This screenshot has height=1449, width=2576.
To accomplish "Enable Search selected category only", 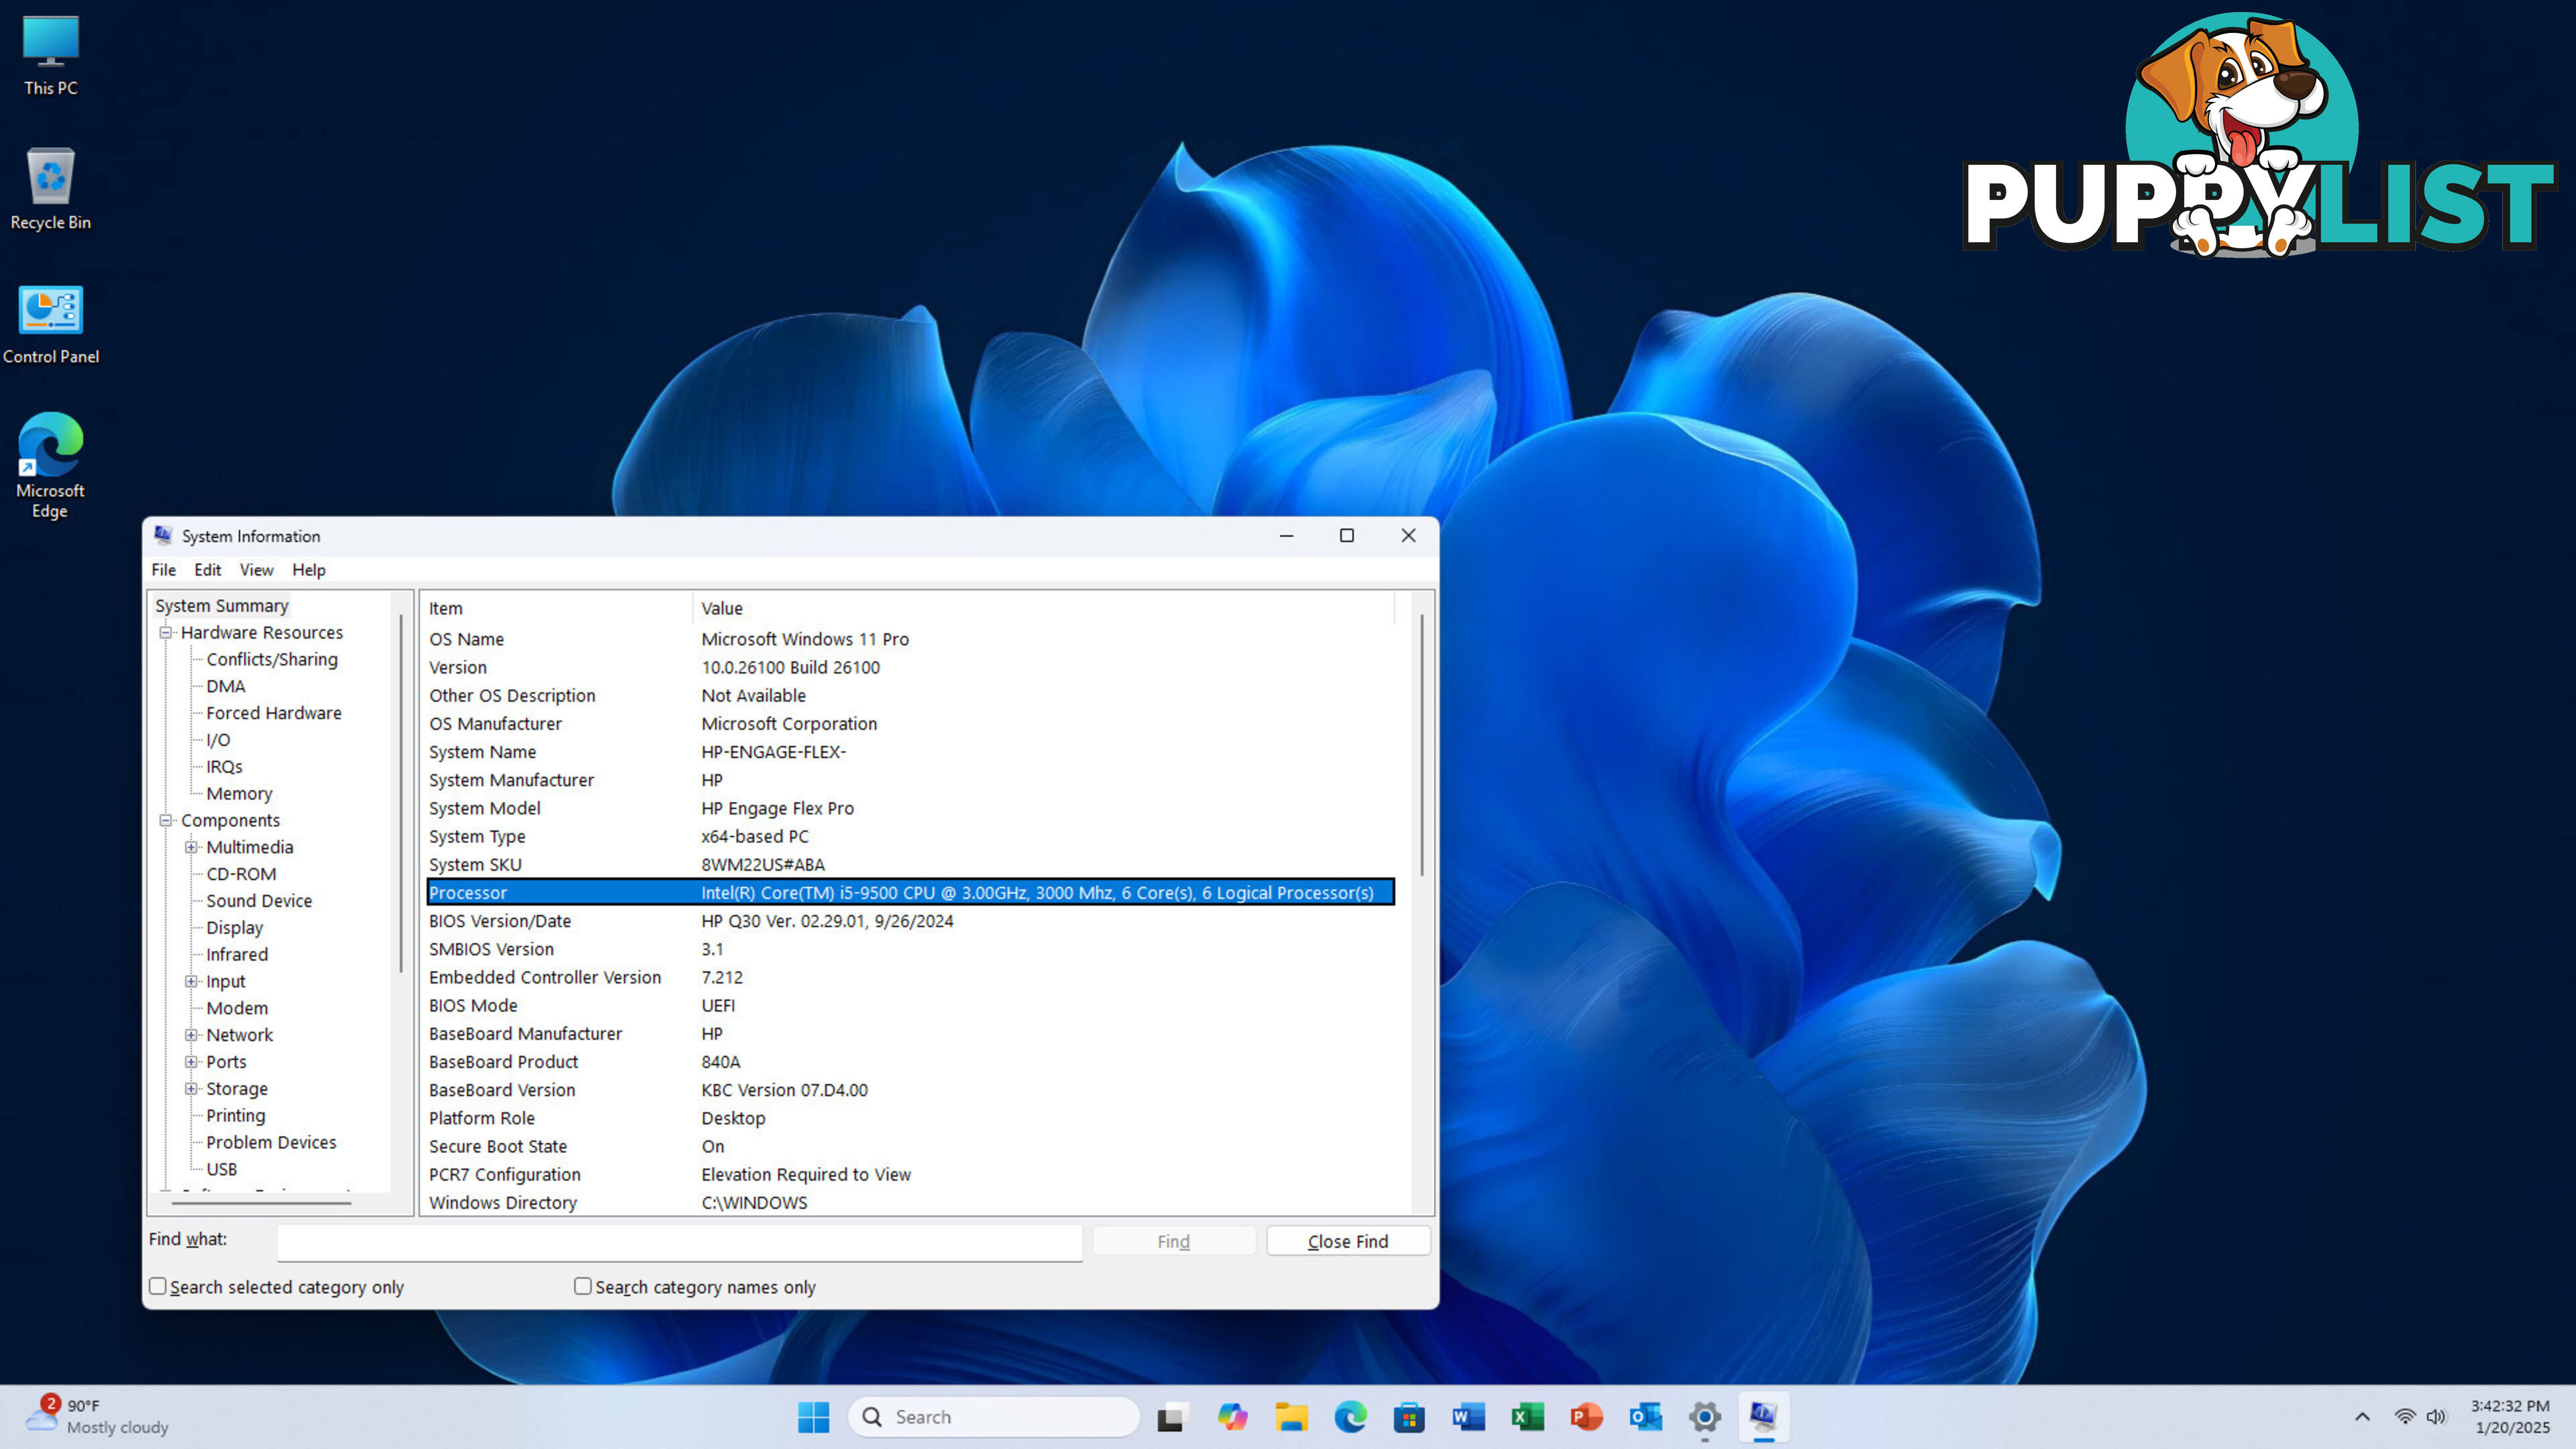I will coord(158,1286).
